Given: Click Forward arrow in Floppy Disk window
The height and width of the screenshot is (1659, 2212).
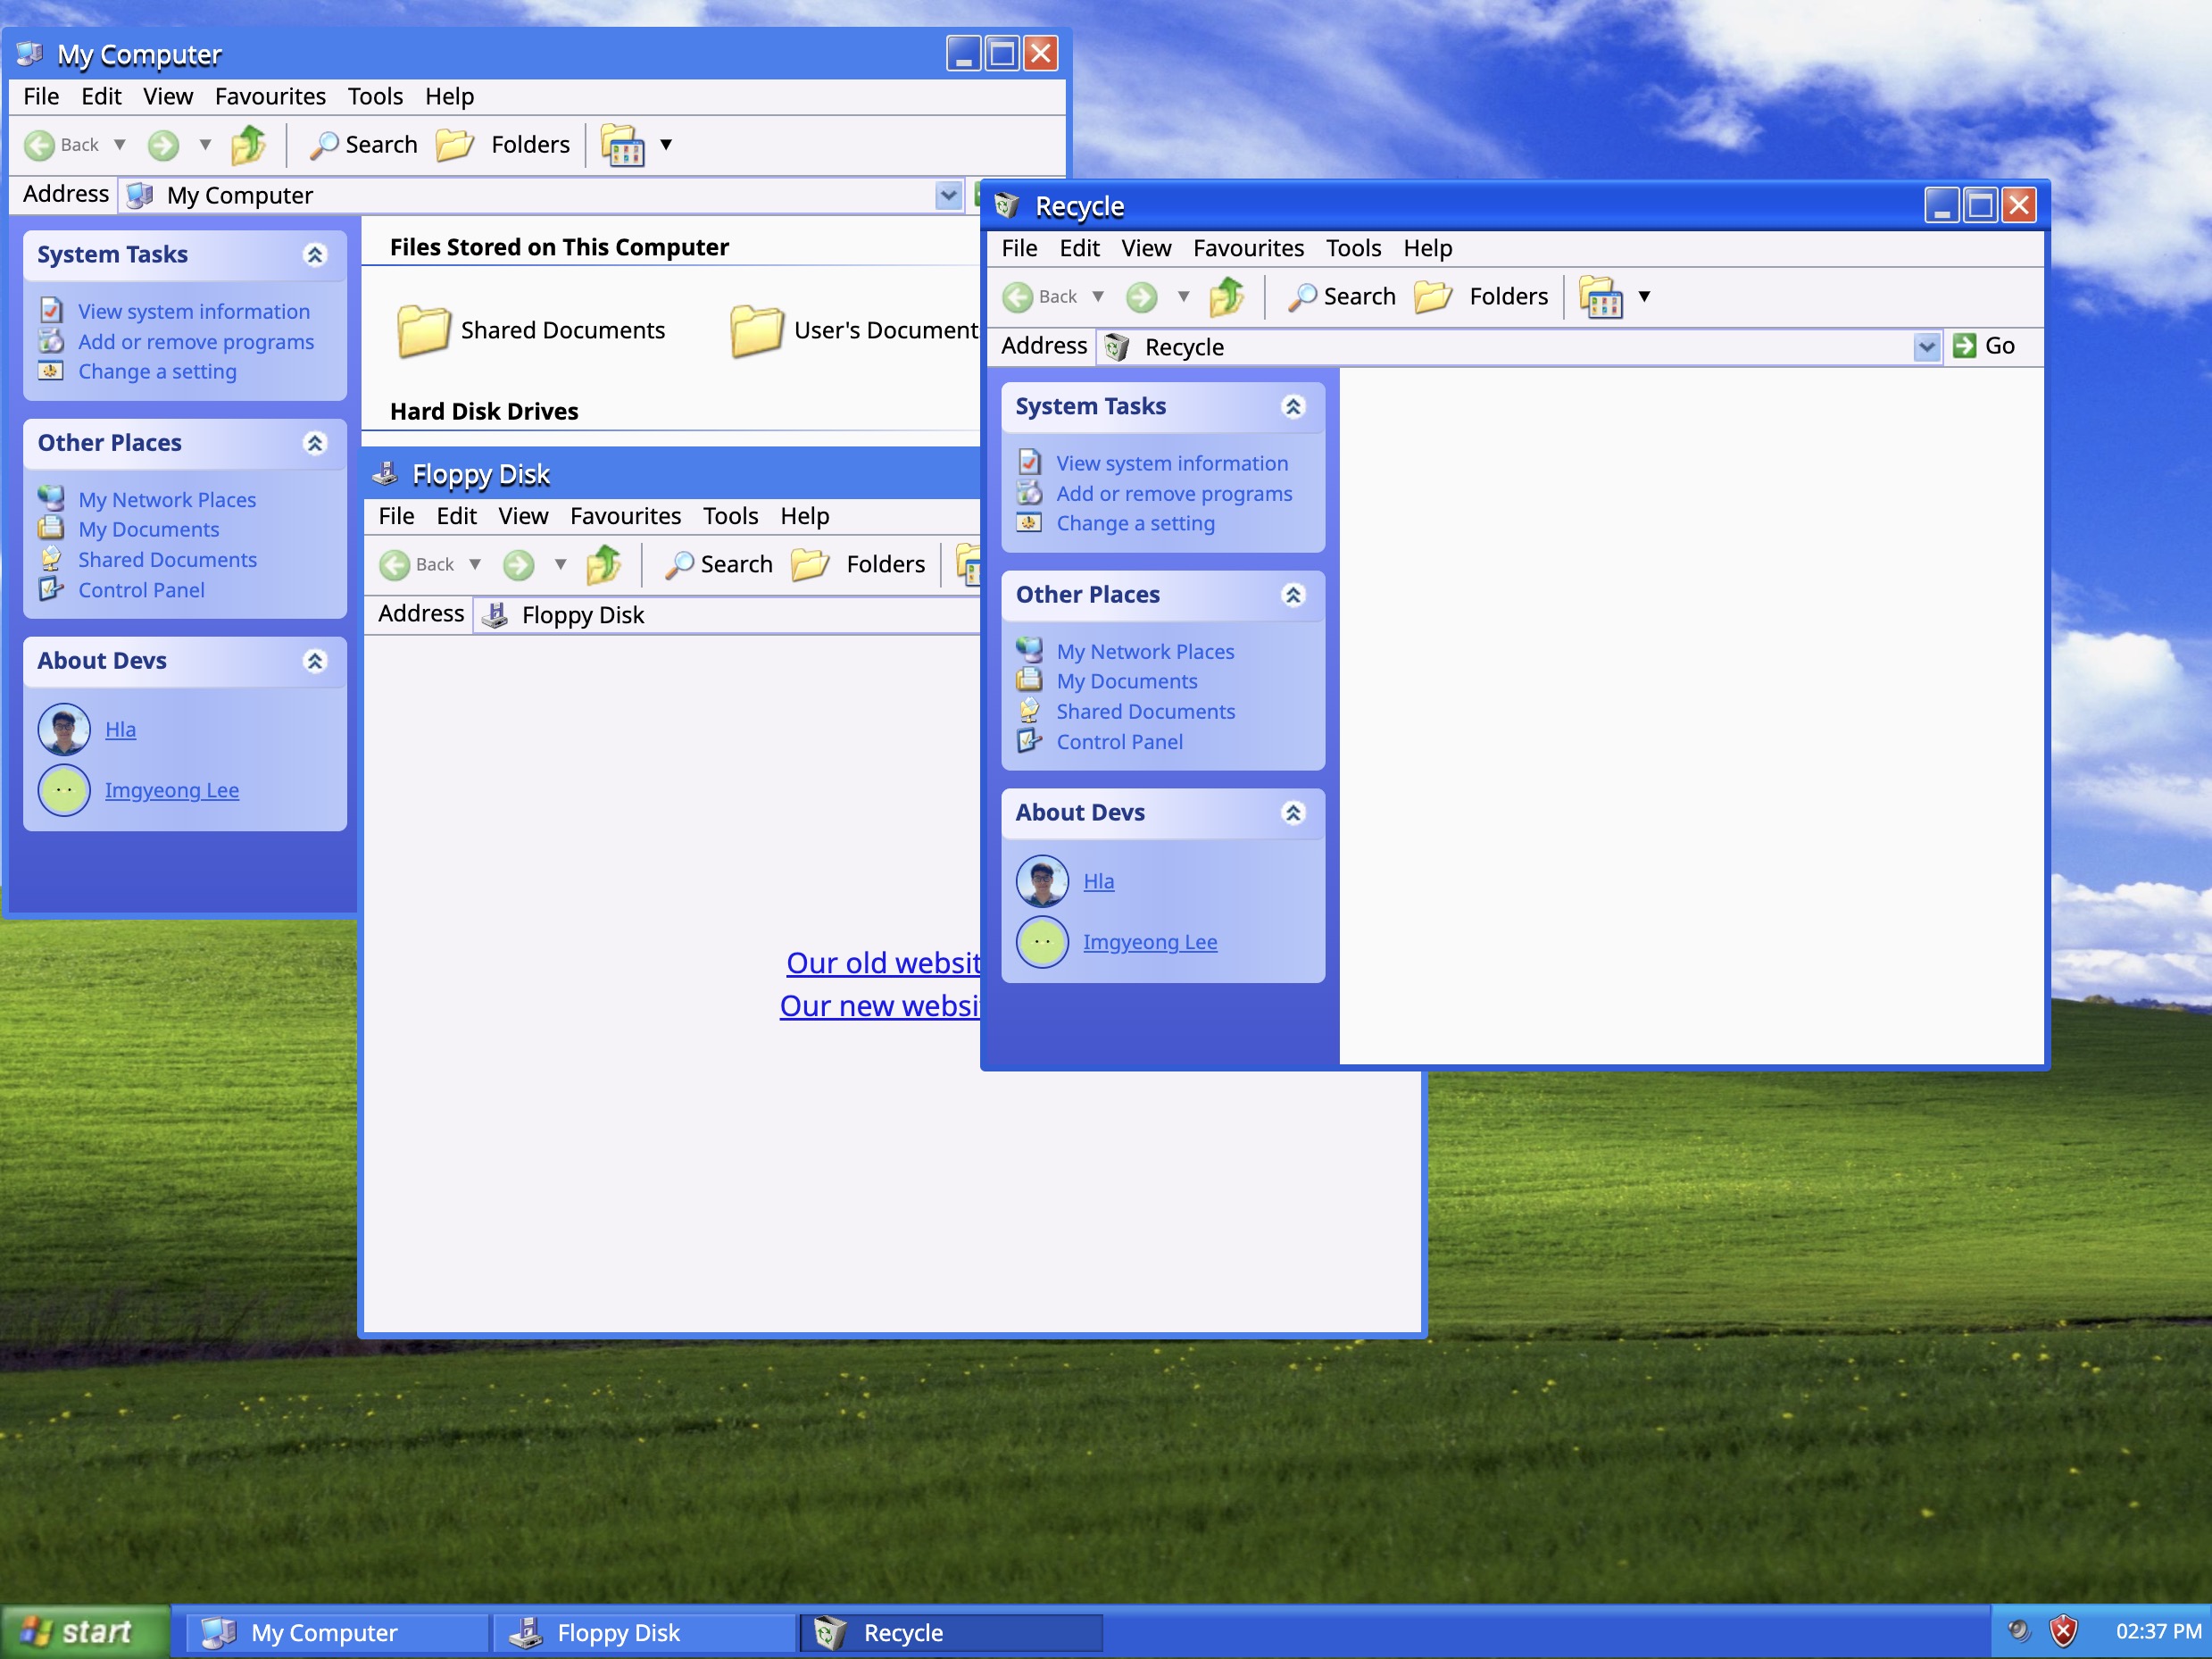Looking at the screenshot, I should click(518, 565).
